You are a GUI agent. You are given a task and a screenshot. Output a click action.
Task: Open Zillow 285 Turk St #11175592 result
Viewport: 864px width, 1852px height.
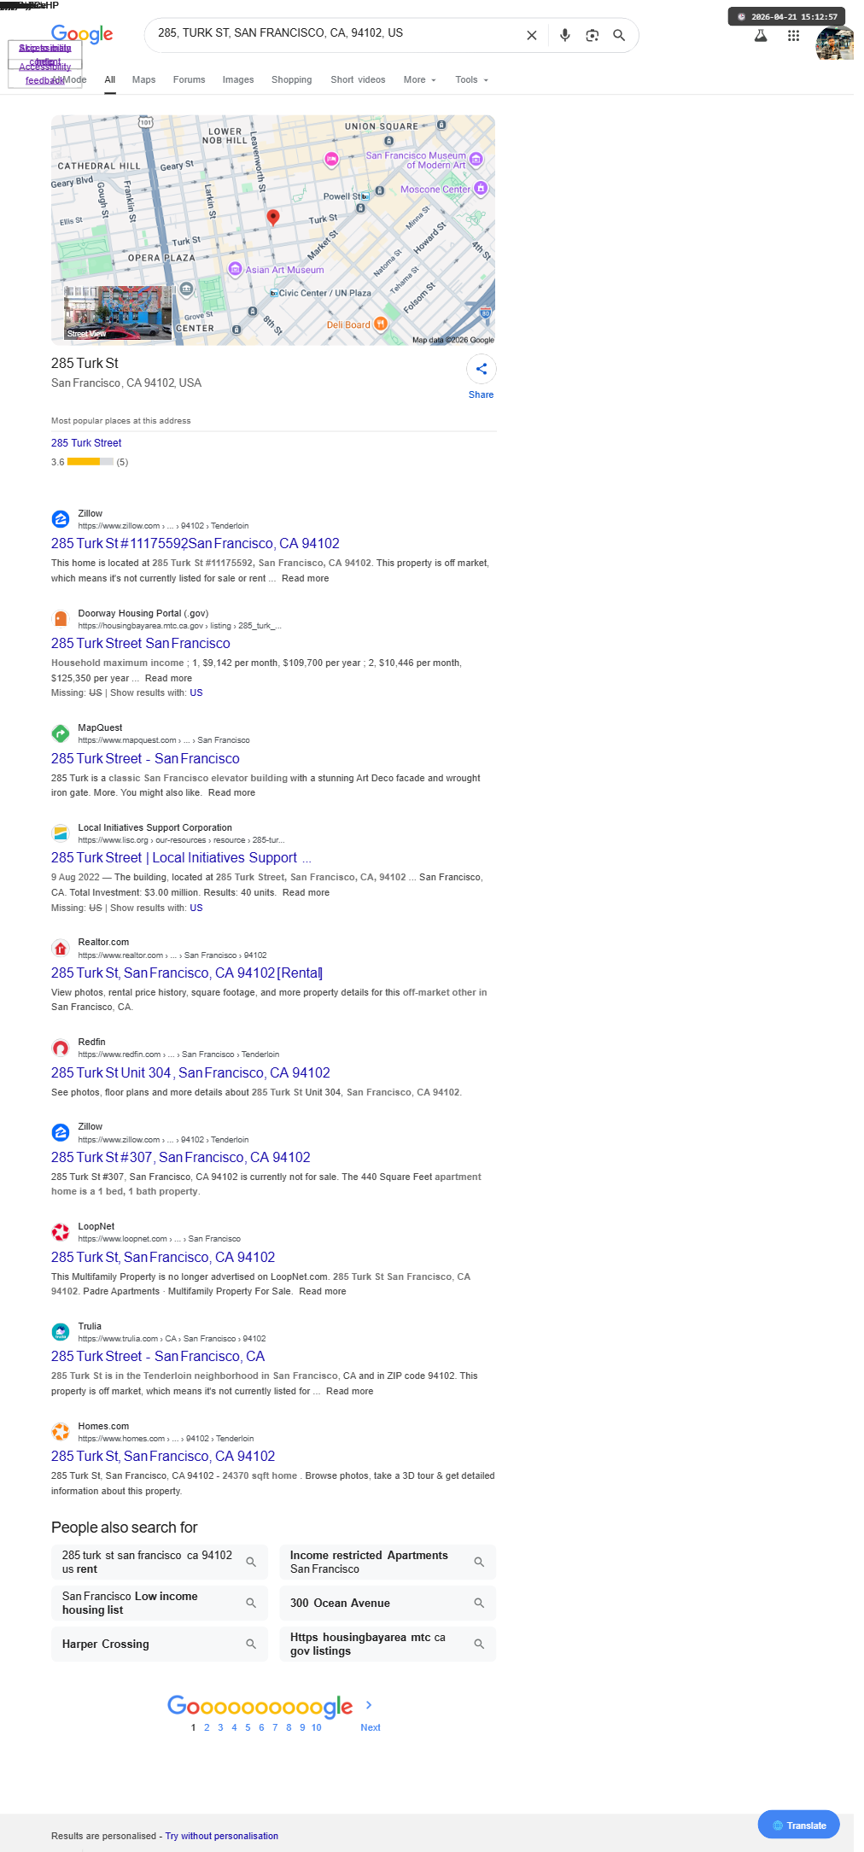pos(196,543)
